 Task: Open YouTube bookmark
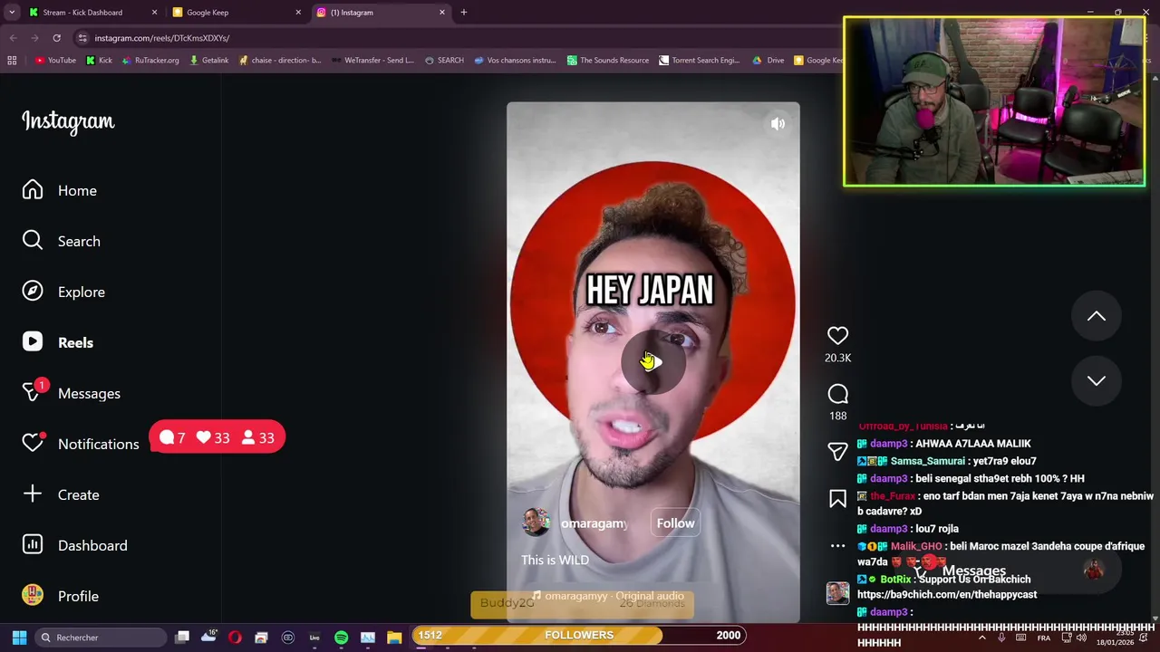pyautogui.click(x=55, y=61)
